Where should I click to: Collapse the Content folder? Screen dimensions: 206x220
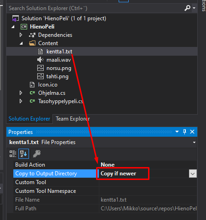(x=21, y=43)
